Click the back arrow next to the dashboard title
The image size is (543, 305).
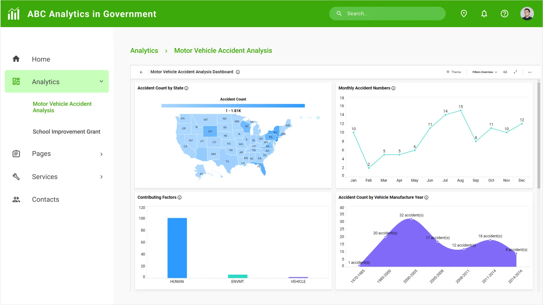coord(141,72)
